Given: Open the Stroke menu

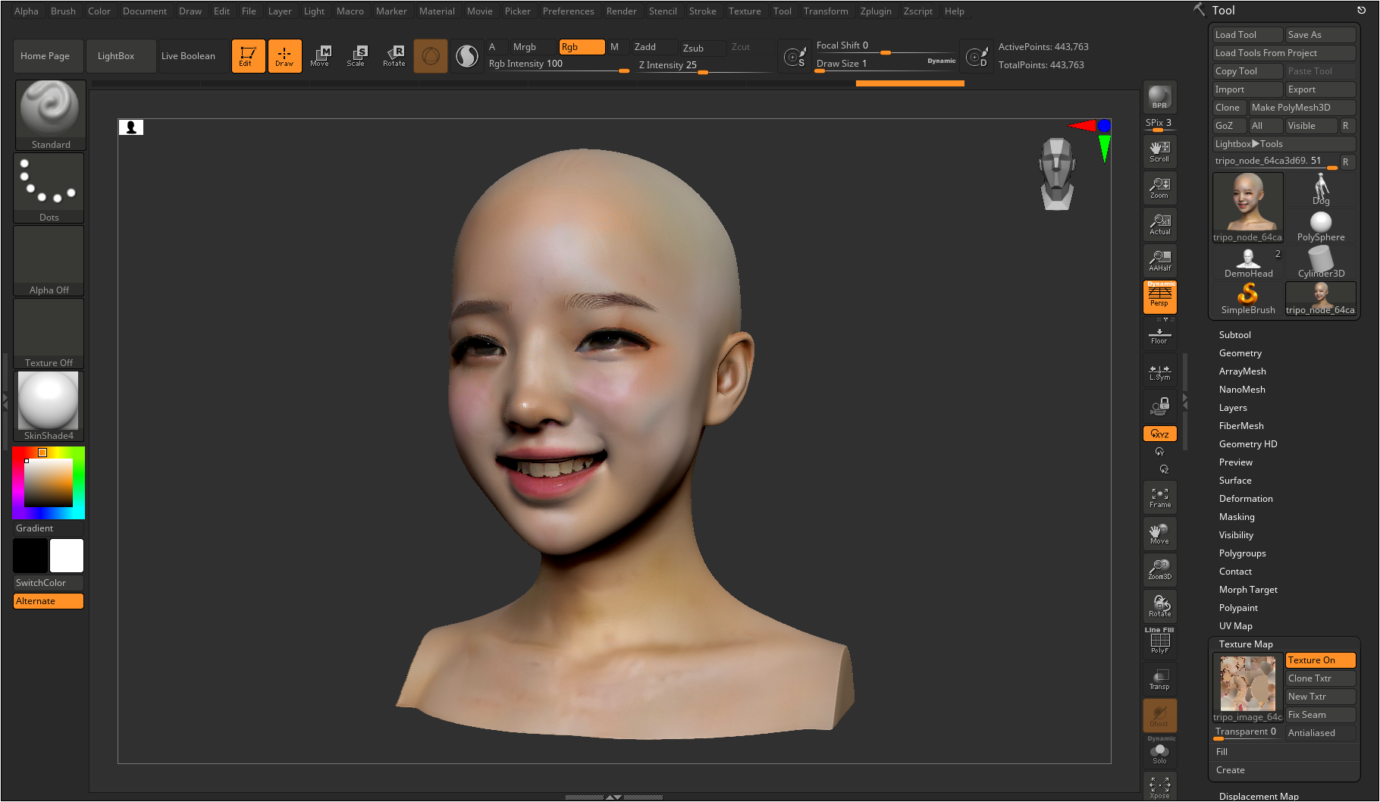Looking at the screenshot, I should pyautogui.click(x=702, y=11).
